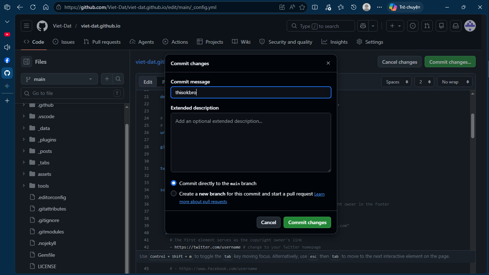Open the Create new plus dropdown
This screenshot has width=489, height=275.
coord(395,26)
